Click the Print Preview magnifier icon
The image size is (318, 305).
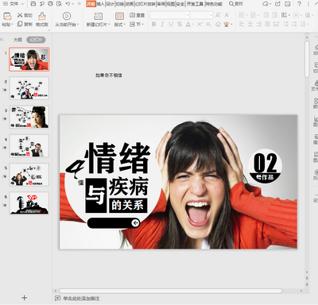coord(59,4)
